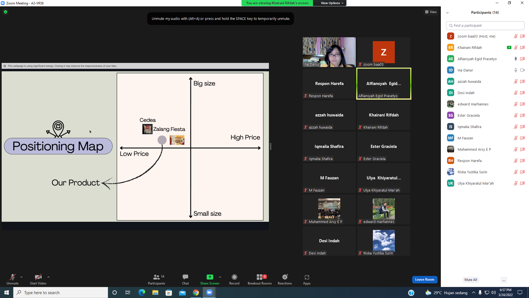Click the Windows Start button
The width and height of the screenshot is (529, 298).
click(7, 292)
